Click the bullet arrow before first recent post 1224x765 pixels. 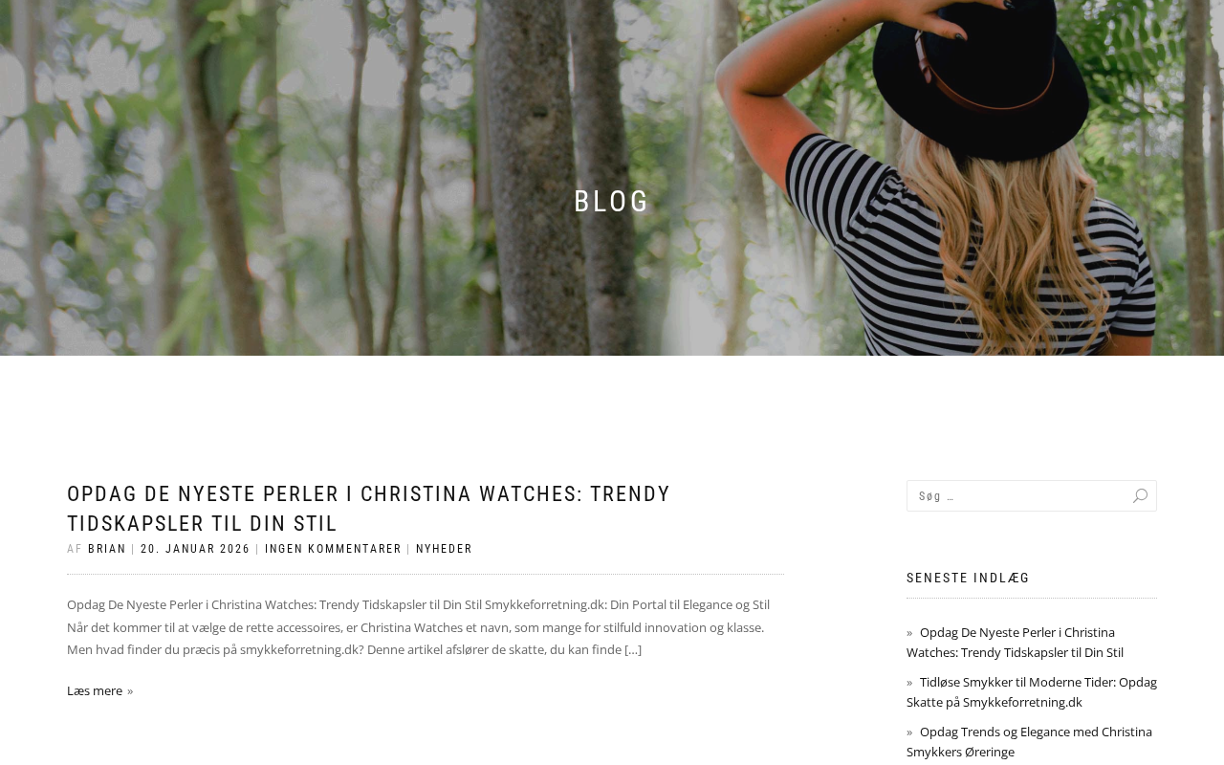click(x=909, y=633)
